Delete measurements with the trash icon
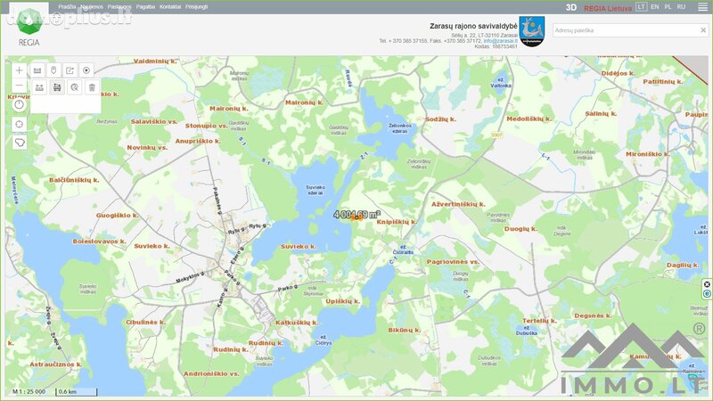The height and width of the screenshot is (401, 713). (x=92, y=87)
